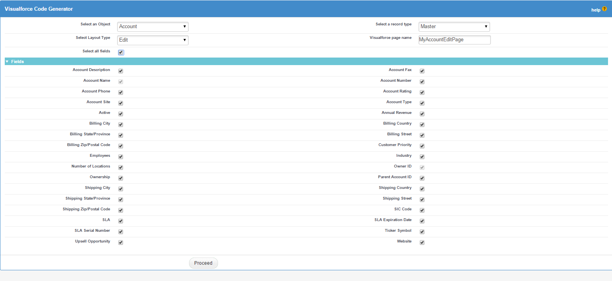Select the Visualforce page name text field
The image size is (612, 281).
(x=454, y=40)
